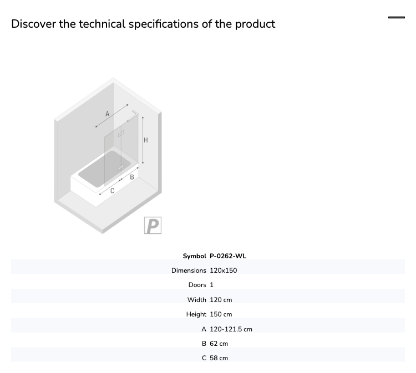This screenshot has width=416, height=373.
Task: Click the Symbol label in the specs table
Action: (x=195, y=256)
